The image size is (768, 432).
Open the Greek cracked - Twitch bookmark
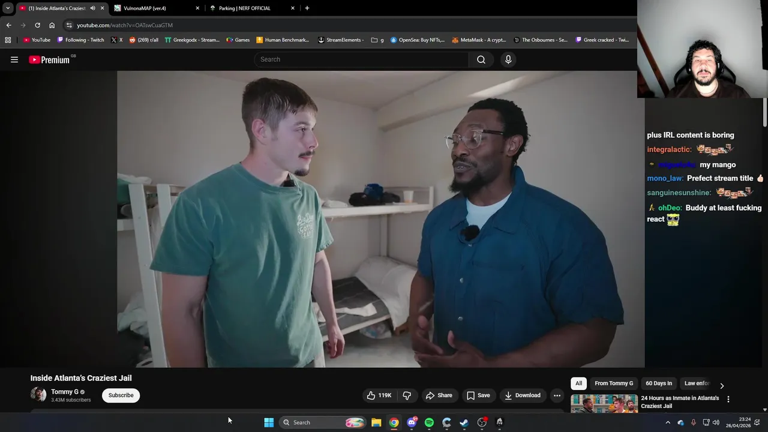click(602, 40)
